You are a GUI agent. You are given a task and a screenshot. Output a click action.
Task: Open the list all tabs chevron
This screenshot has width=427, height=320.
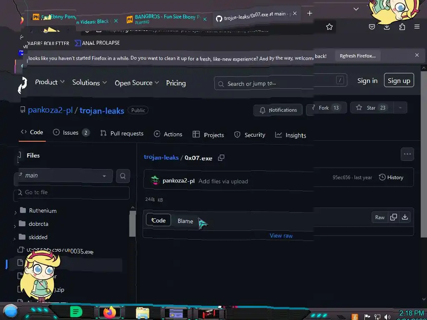tap(356, 9)
